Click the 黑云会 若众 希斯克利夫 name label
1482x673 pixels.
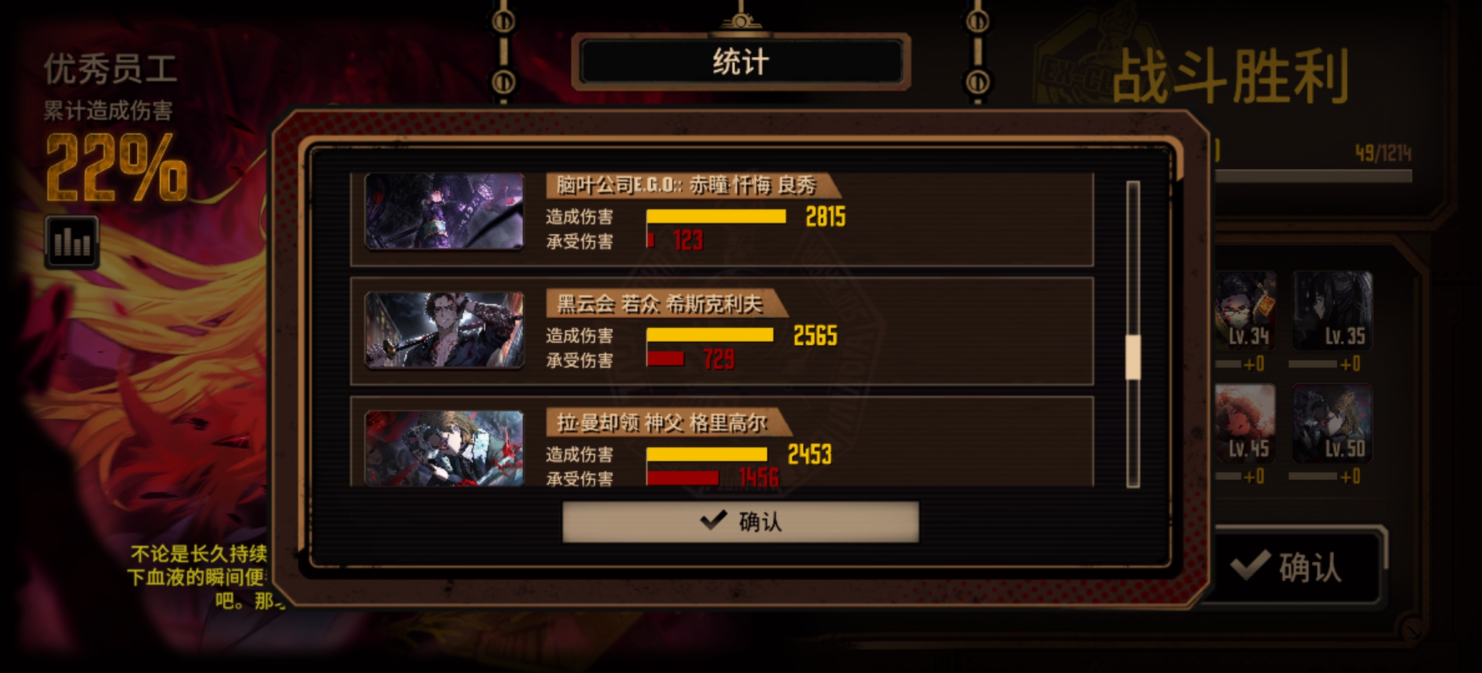[x=660, y=304]
